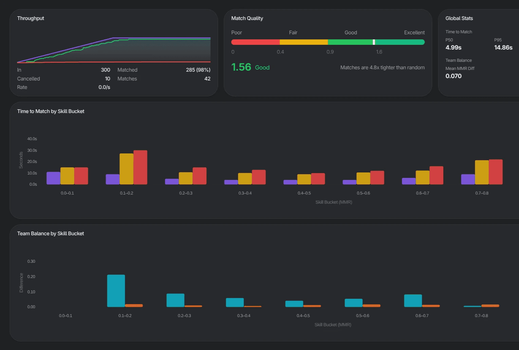Screen dimensions: 519x350
Task: Click the 1.56 Good quality score
Action: tap(251, 67)
